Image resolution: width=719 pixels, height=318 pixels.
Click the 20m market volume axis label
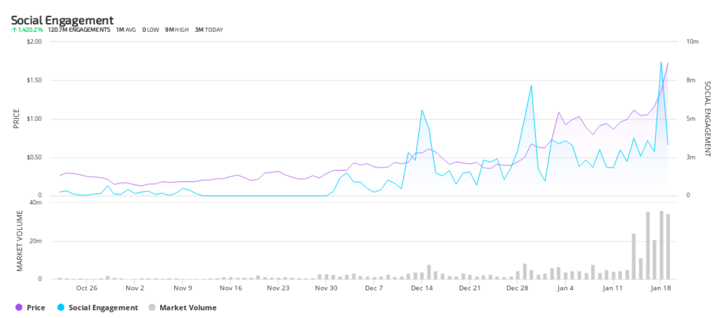tap(36, 241)
